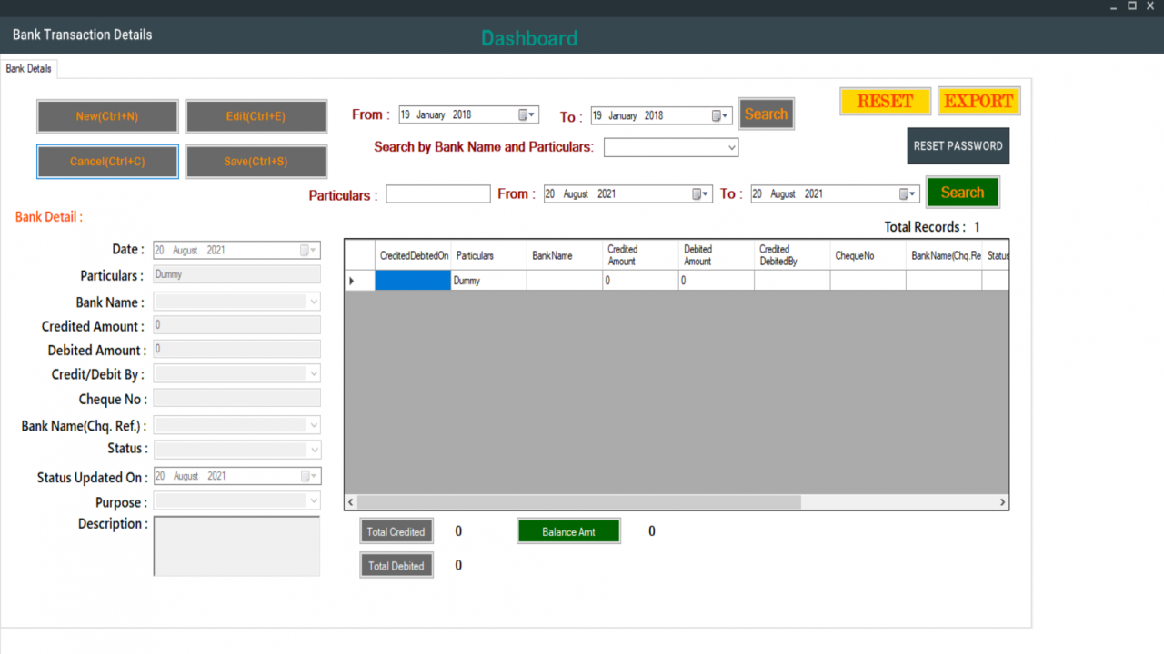This screenshot has height=654, width=1164.
Task: Click the BankName(Chq.Re column header
Action: coord(944,255)
